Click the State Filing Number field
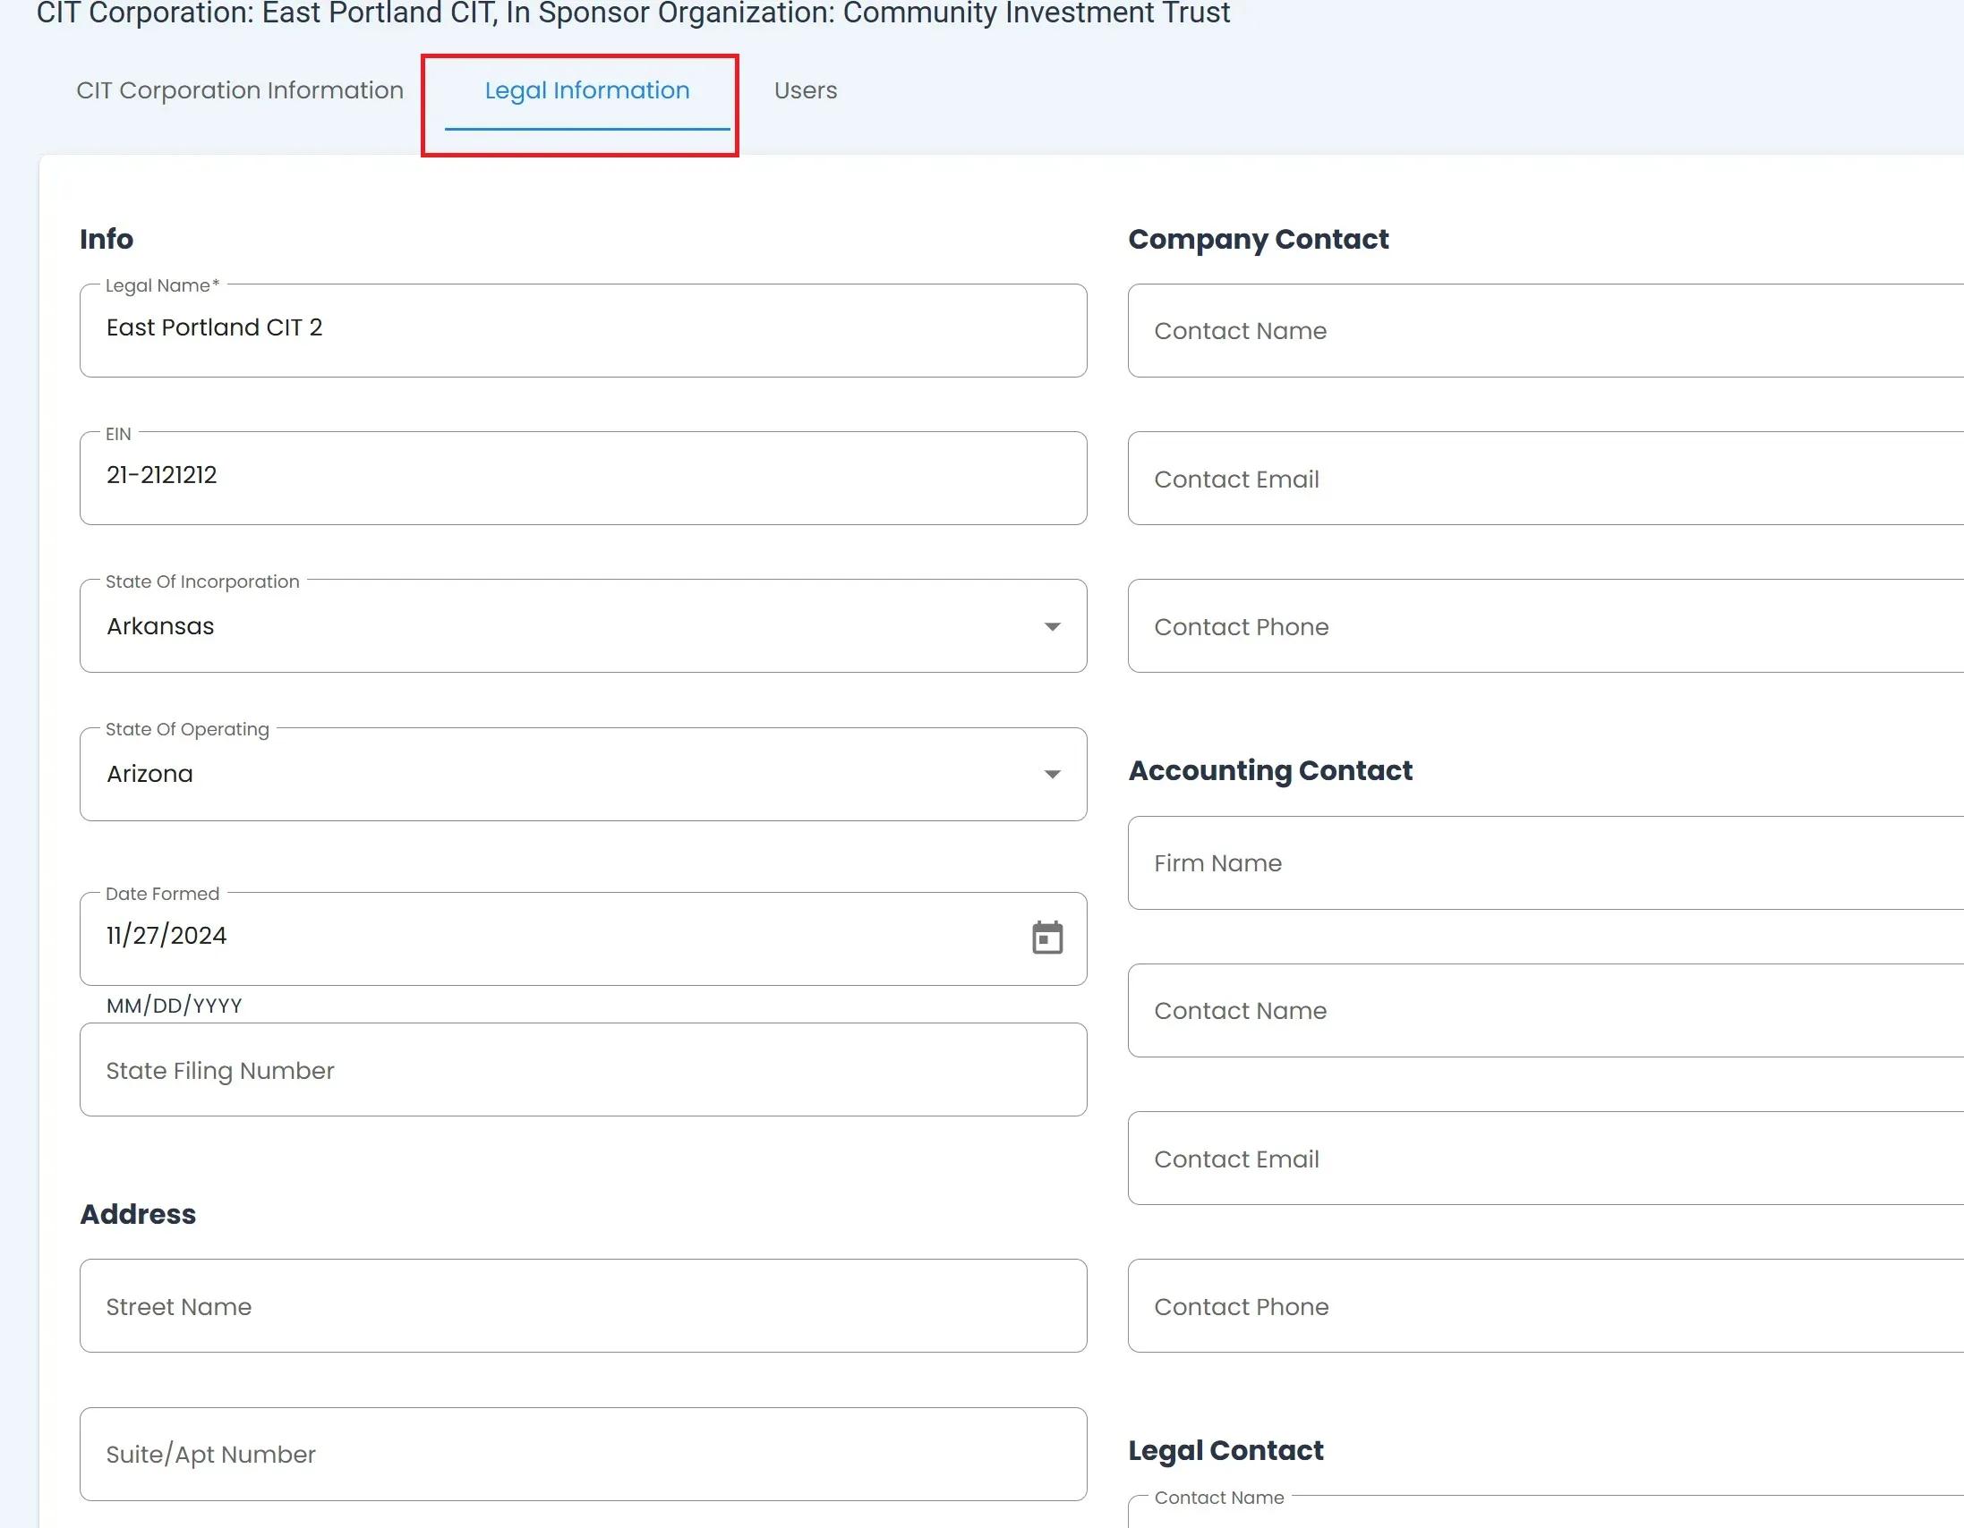 583,1070
